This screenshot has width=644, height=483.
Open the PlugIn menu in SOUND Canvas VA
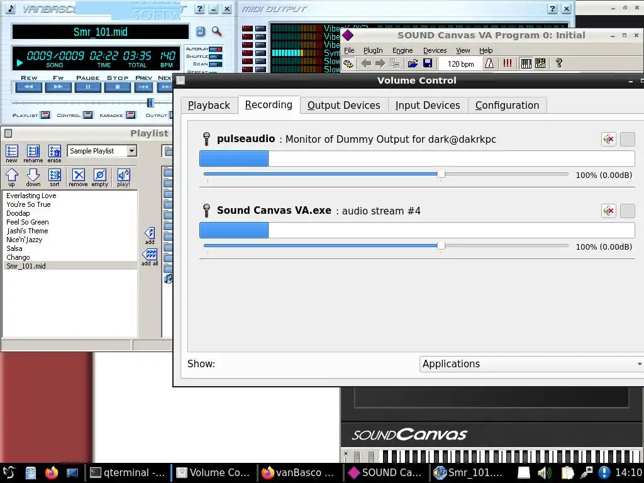pyautogui.click(x=373, y=50)
